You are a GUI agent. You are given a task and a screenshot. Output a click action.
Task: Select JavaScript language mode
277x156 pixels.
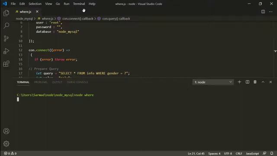tap(252, 153)
